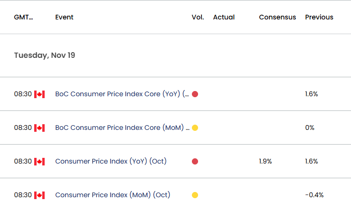This screenshot has width=351, height=210.
Task: Click the Vol. column header
Action: point(198,17)
